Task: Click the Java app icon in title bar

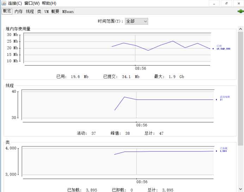Action: click(4, 3)
